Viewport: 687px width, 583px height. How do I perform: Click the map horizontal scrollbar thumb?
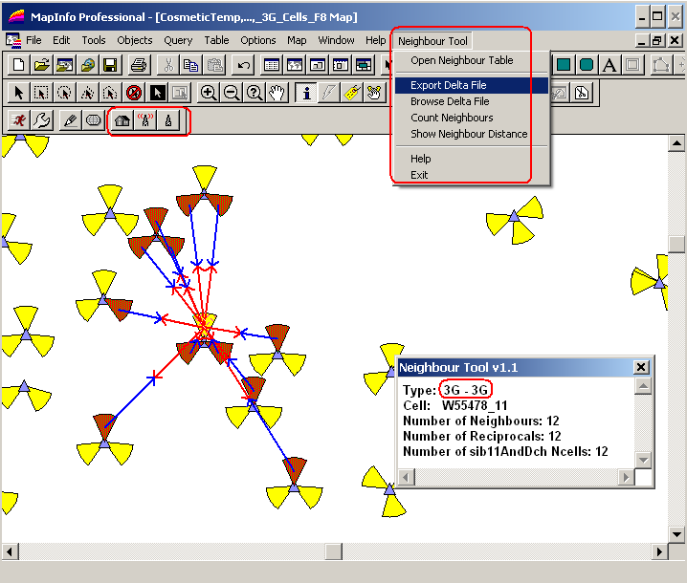pyautogui.click(x=333, y=551)
